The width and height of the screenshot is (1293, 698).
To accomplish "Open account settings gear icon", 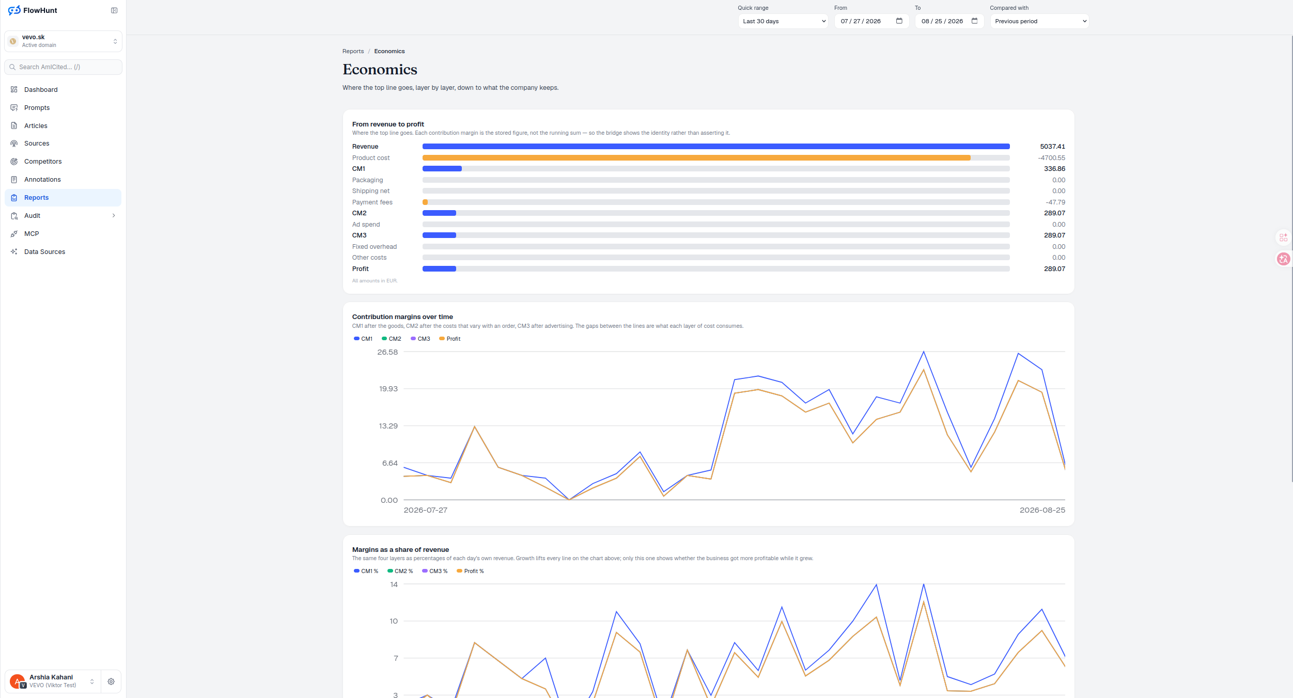I will [111, 681].
